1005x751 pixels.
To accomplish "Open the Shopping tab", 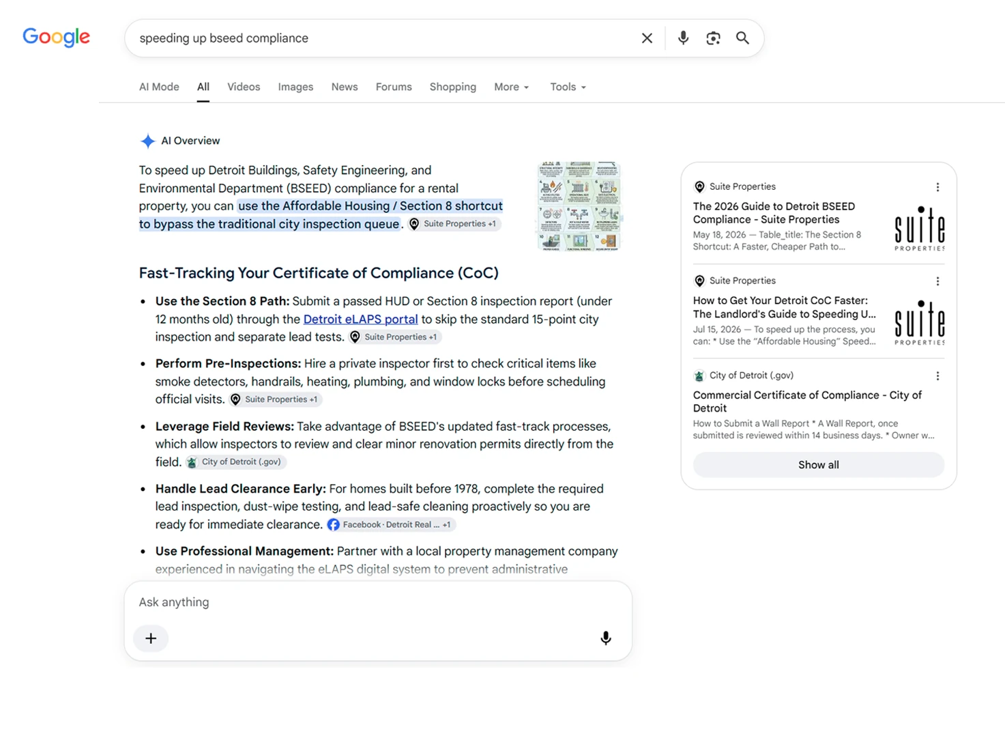I will click(453, 87).
